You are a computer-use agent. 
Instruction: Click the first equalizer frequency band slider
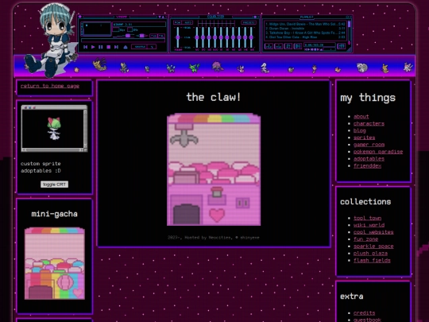197,37
